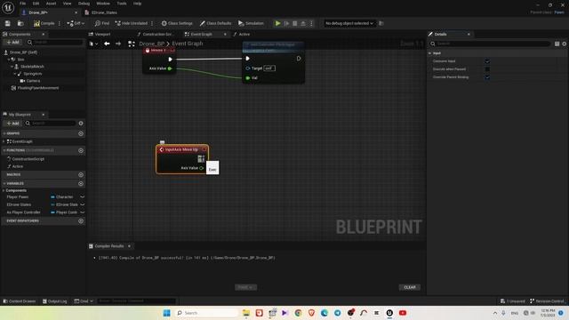Click the eject icon in toolbar
The width and height of the screenshot is (569, 320).
[x=303, y=23]
